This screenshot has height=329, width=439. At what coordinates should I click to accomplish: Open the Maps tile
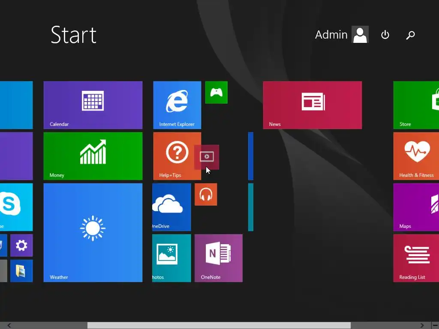click(x=416, y=207)
